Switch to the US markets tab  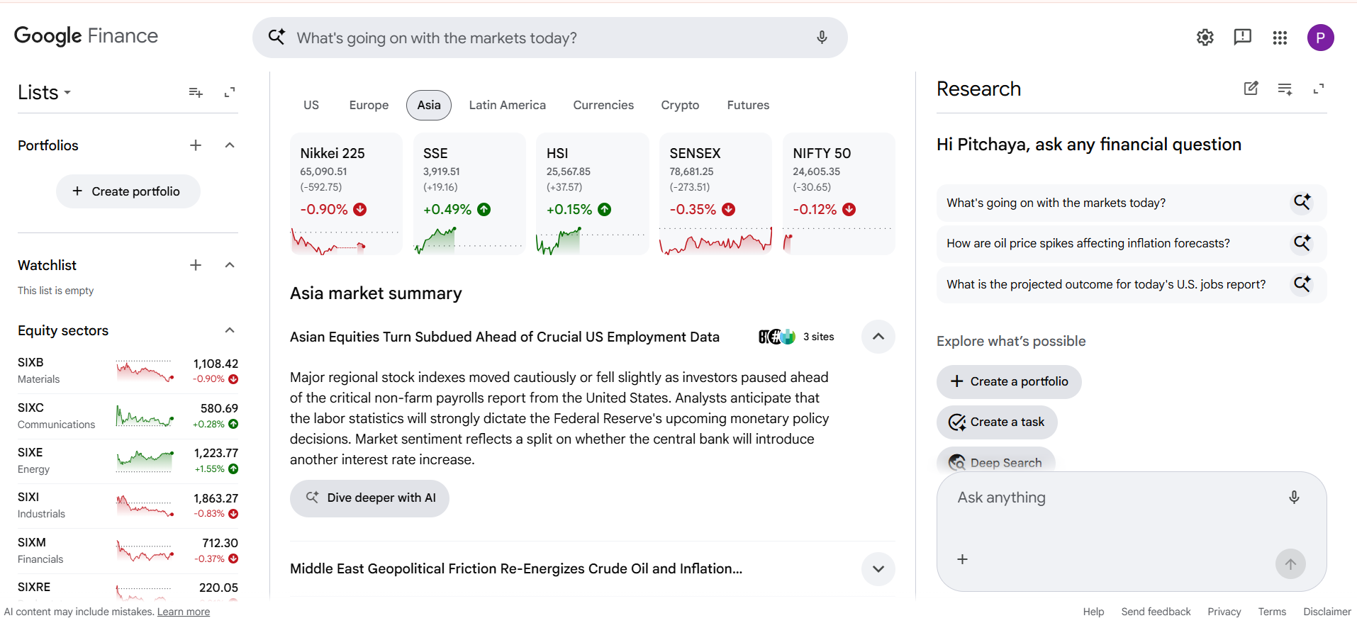[311, 105]
